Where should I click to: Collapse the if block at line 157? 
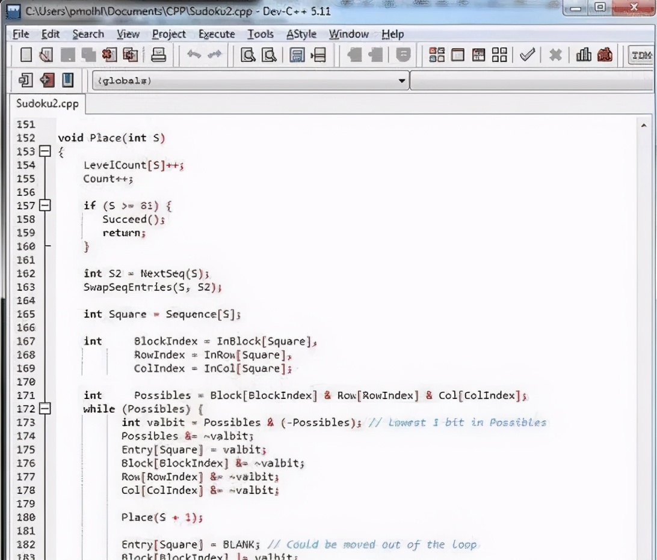click(x=45, y=205)
